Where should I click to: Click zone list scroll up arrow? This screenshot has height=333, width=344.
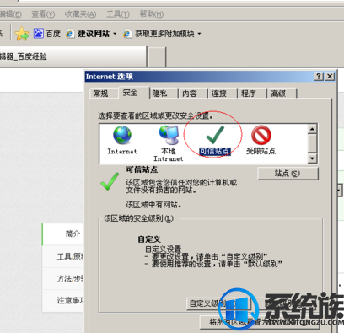(312, 129)
